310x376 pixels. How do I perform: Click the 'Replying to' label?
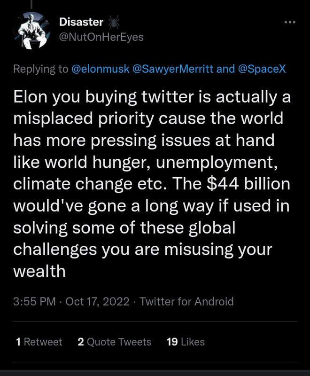(x=40, y=69)
